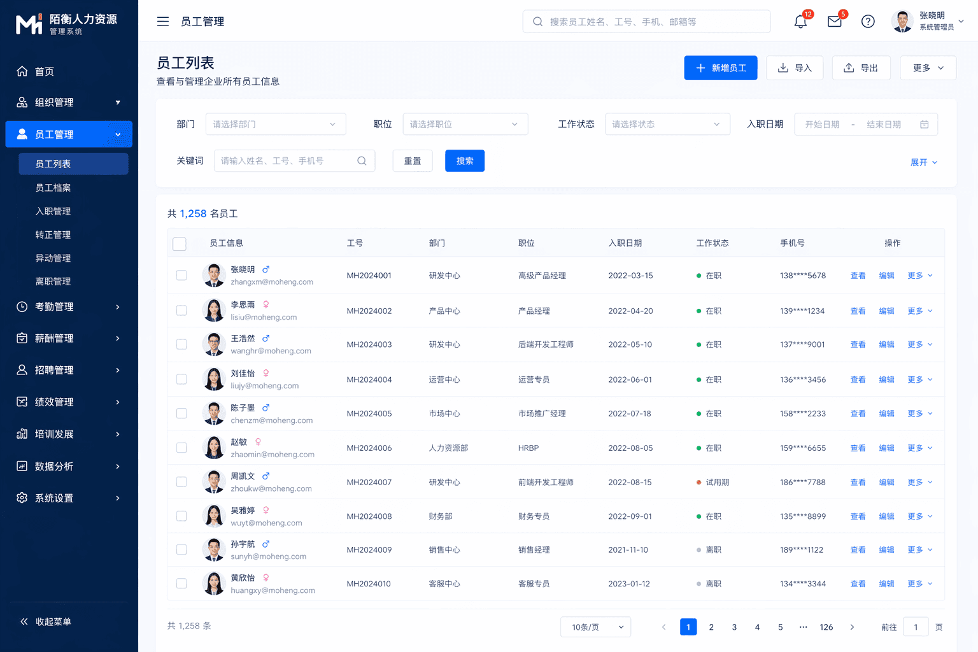Check the box for employee 吴雅婷
978x652 pixels.
point(181,516)
